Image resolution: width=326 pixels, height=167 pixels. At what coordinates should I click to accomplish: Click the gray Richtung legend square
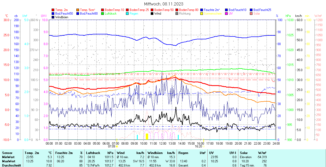(177, 14)
